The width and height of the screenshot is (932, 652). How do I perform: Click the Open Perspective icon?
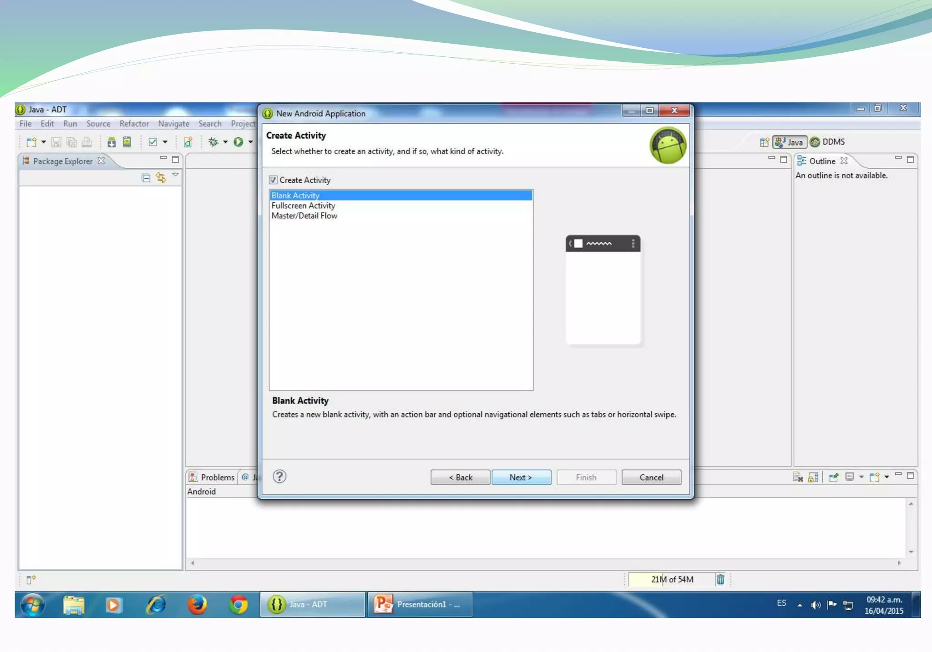[x=764, y=142]
